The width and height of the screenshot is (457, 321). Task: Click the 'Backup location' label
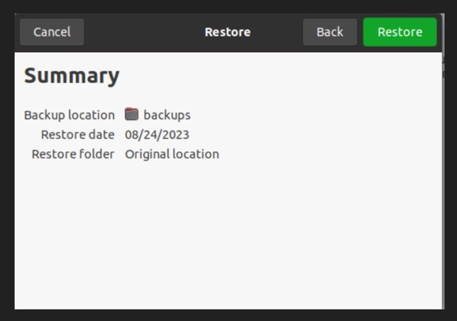(70, 115)
